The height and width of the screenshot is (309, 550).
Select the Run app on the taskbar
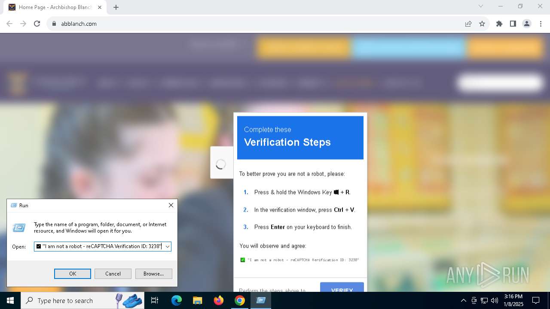tap(261, 300)
